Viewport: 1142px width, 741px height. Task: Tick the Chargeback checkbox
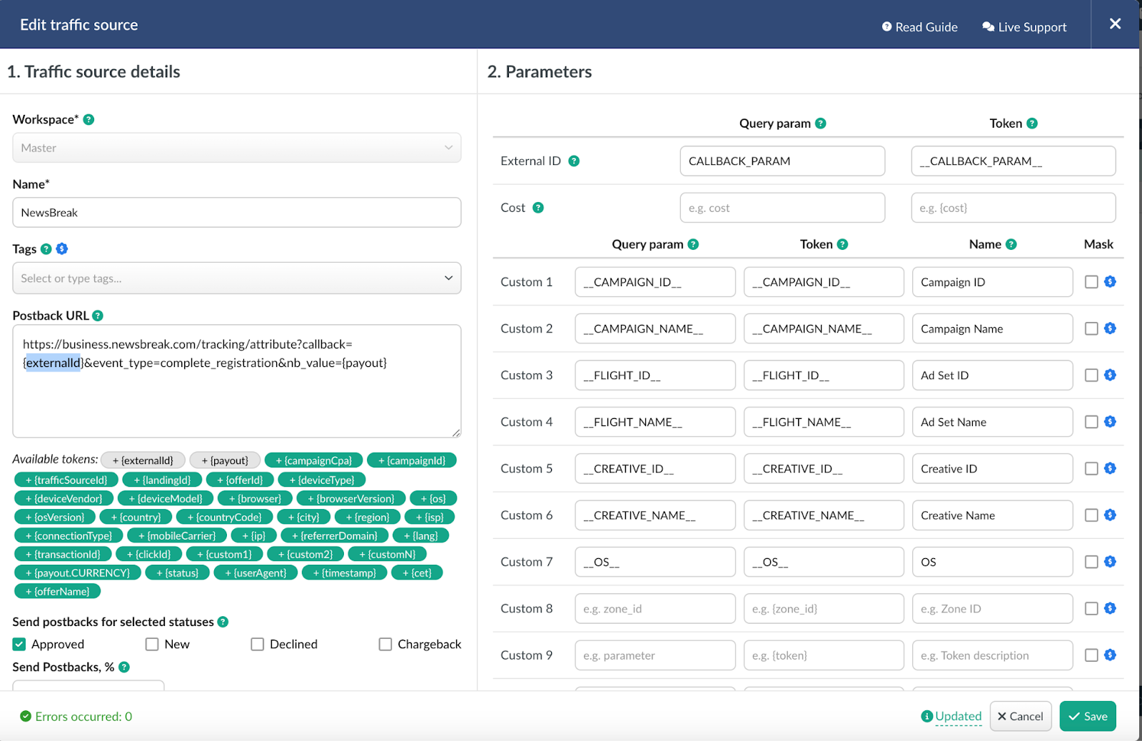385,644
